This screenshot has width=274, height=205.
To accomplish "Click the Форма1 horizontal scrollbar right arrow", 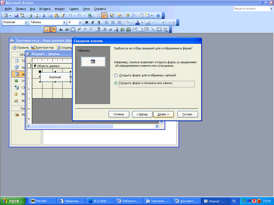I will coord(157,126).
